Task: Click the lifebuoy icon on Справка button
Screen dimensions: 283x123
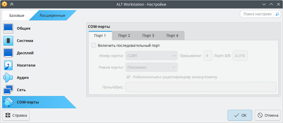Action: [8, 115]
